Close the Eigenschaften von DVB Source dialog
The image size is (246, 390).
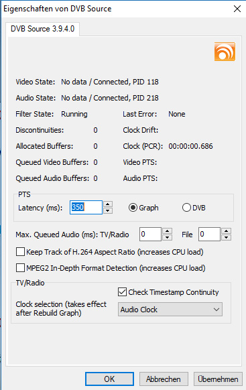pos(237,9)
